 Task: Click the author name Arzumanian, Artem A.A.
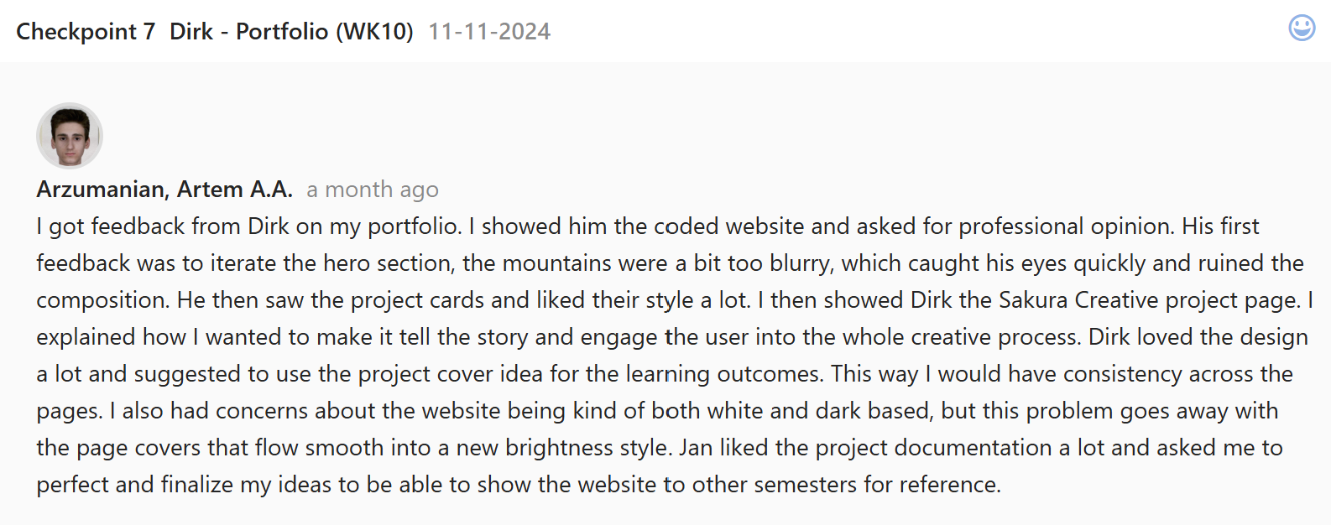pos(164,190)
